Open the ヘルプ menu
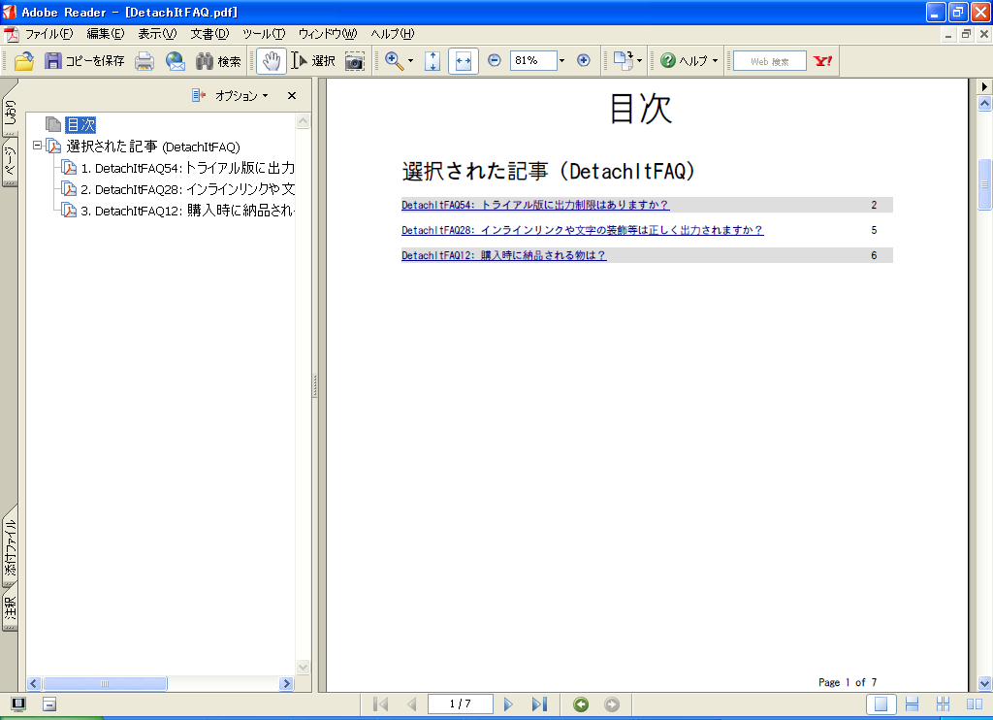Image resolution: width=993 pixels, height=720 pixels. pos(393,34)
